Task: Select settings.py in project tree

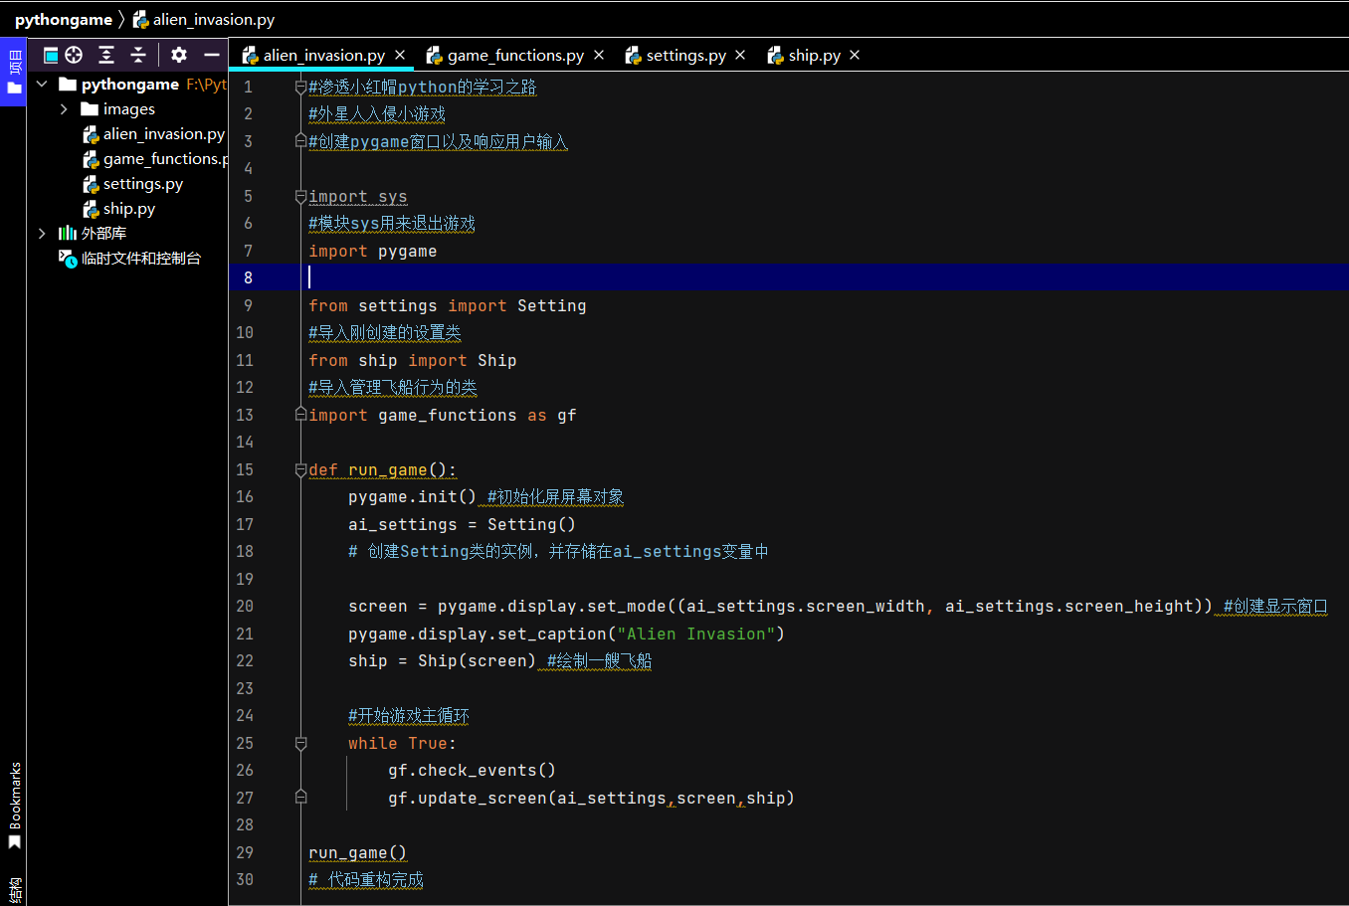Action: 143,184
